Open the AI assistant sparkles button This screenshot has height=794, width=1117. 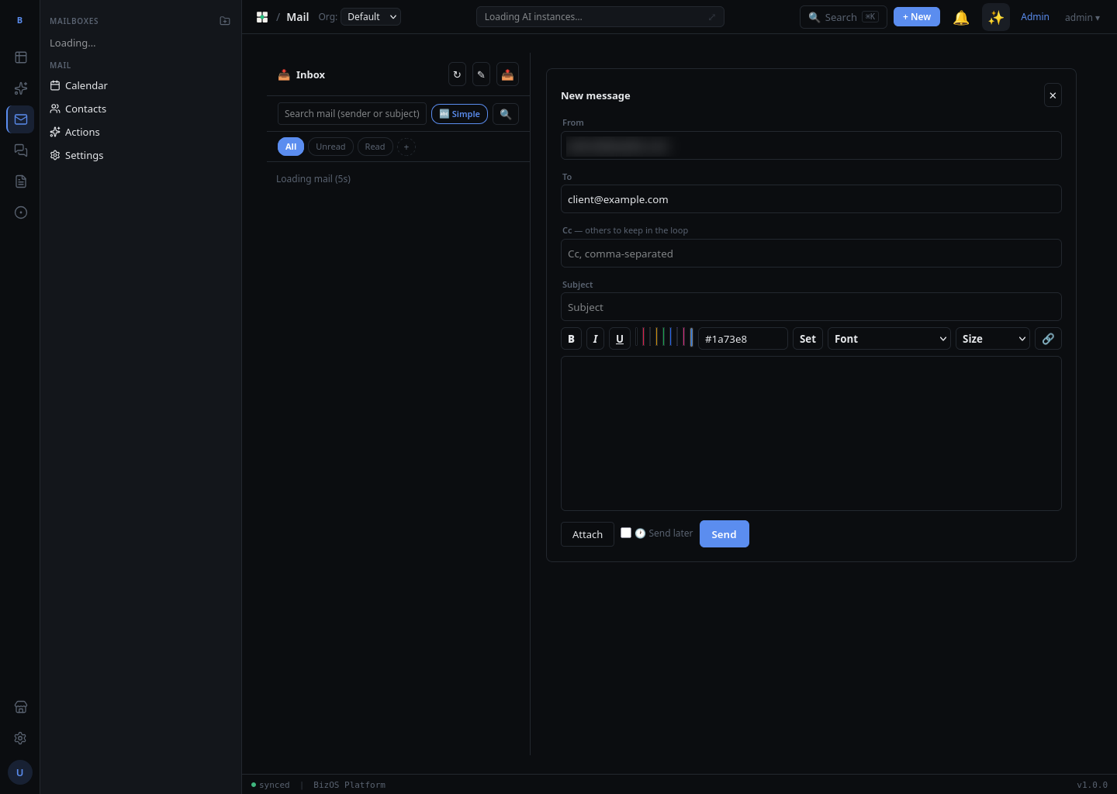tap(996, 17)
